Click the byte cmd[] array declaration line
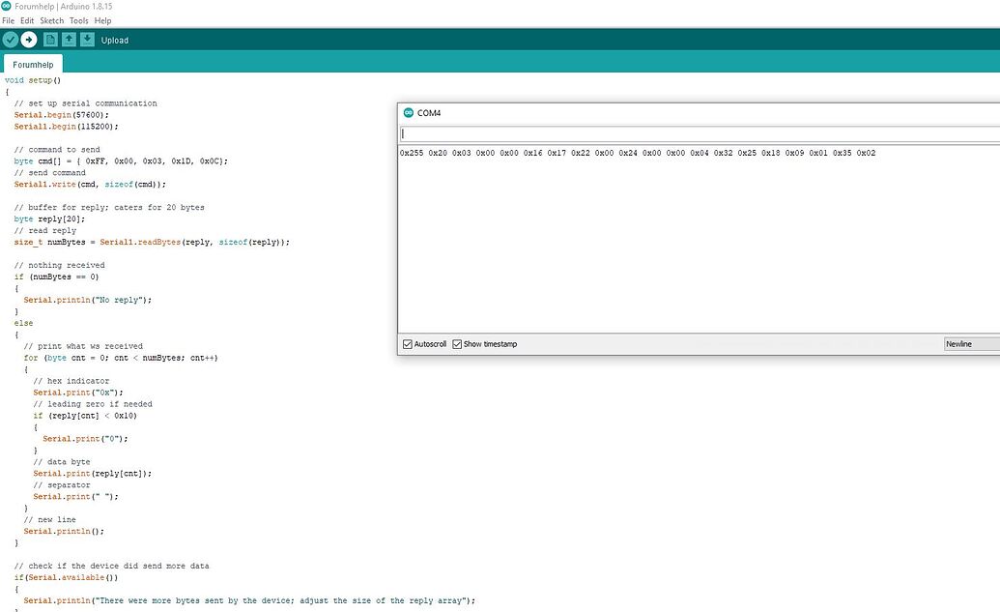Screen dimensions: 1000x612 coord(121,160)
